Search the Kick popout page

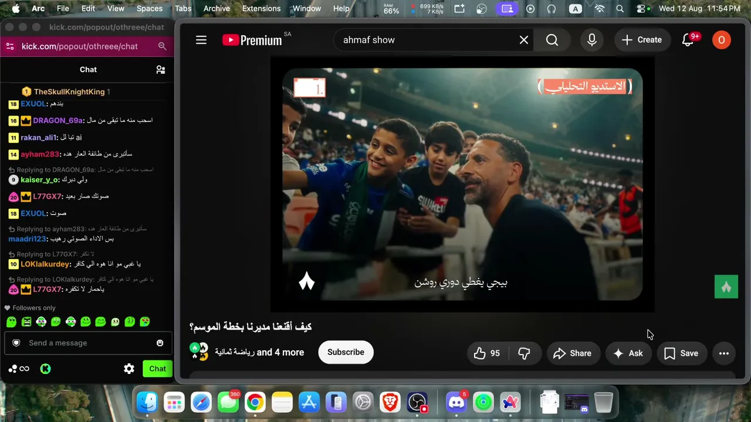coord(163,46)
